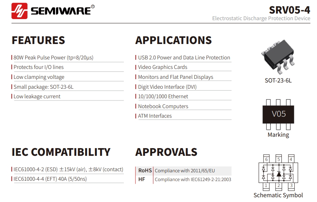Image resolution: width=317 pixels, height=202 pixels.
Task: Select the 'Schematic Symbol' caption
Action: [278, 195]
